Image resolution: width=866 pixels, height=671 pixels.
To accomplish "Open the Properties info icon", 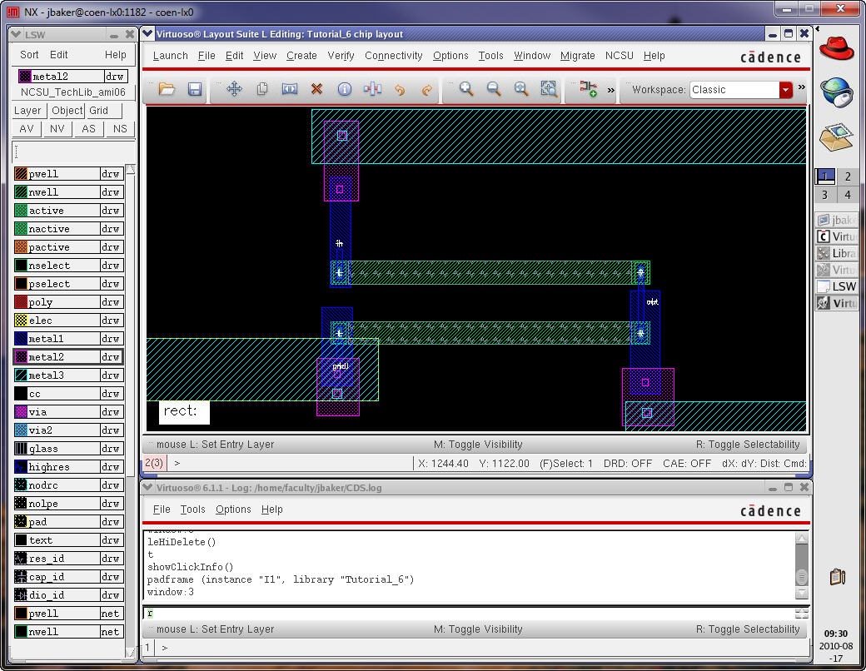I will (344, 89).
